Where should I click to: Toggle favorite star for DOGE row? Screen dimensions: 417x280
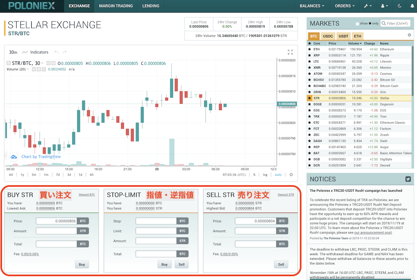coord(309,104)
